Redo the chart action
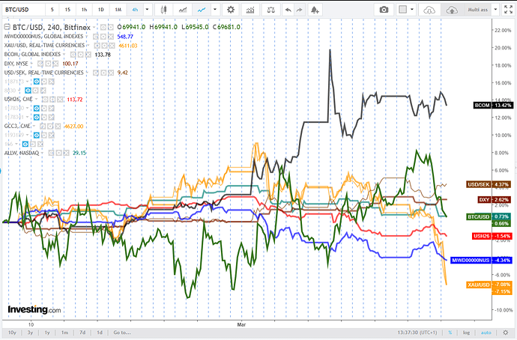 pos(299,10)
